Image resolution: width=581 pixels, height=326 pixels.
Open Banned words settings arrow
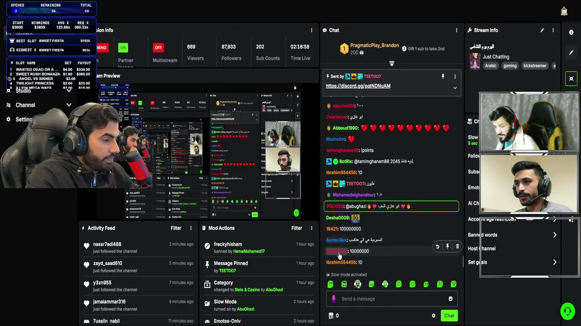tap(555, 235)
